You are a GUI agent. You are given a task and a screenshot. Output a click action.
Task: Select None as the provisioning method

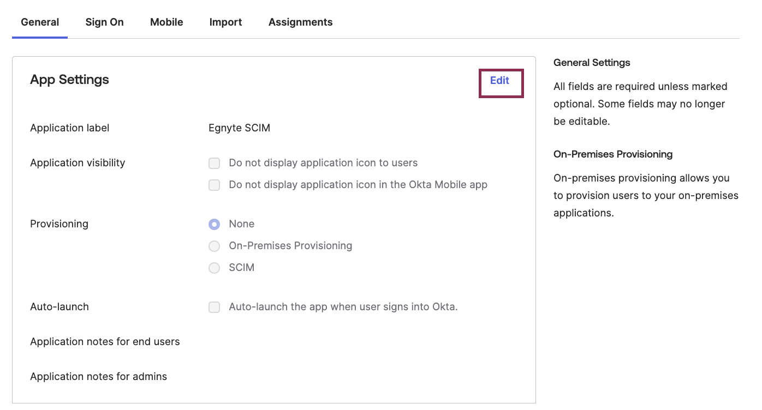point(214,224)
